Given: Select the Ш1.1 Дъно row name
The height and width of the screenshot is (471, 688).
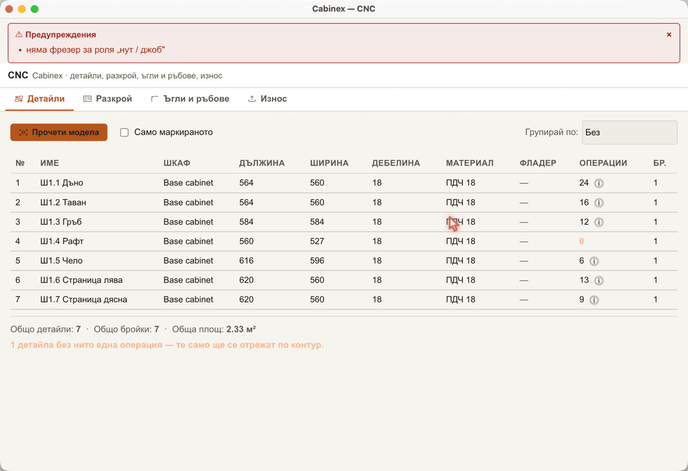Looking at the screenshot, I should 61,183.
